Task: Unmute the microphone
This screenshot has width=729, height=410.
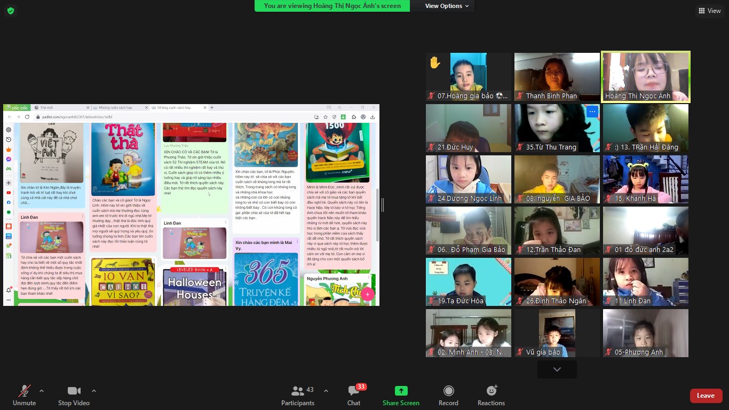Action: pos(24,396)
